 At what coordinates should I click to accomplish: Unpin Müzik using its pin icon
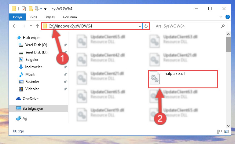point(65,74)
